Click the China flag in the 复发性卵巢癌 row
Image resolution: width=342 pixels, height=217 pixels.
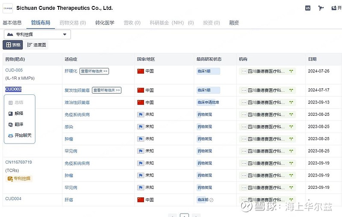pos(141,90)
